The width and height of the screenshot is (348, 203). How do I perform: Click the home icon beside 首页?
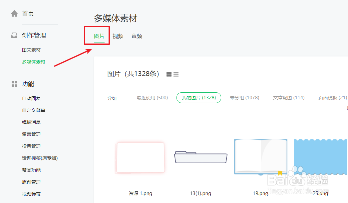pos(14,13)
